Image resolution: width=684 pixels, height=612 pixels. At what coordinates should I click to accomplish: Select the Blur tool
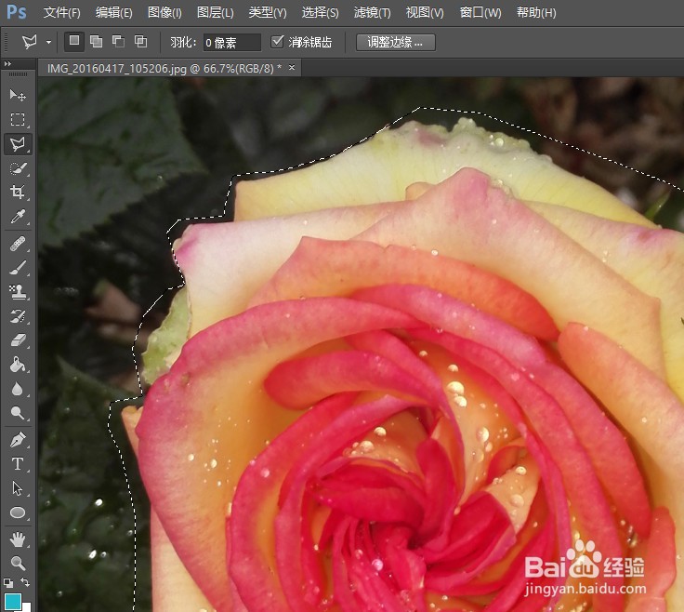pos(18,389)
